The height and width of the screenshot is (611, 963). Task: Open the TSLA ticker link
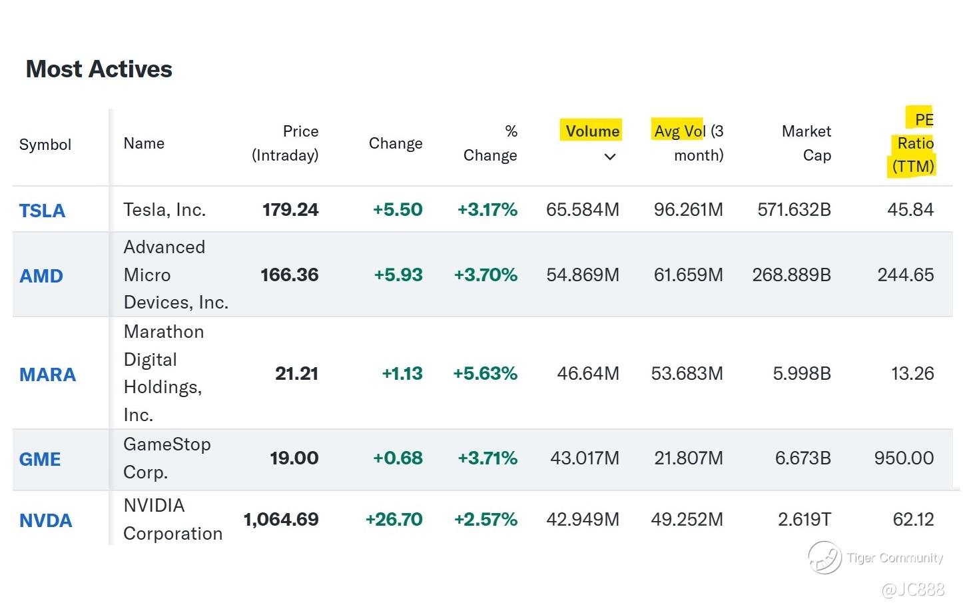(x=42, y=211)
